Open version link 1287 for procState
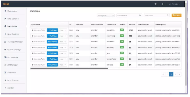190x97 pixels. point(131,30)
